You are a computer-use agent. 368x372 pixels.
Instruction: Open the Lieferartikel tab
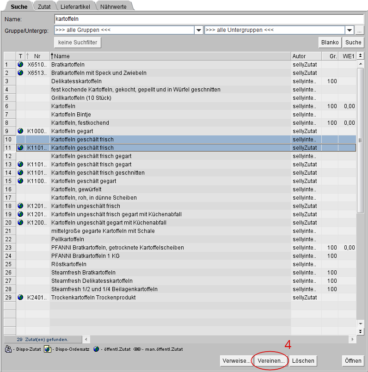[x=76, y=6]
